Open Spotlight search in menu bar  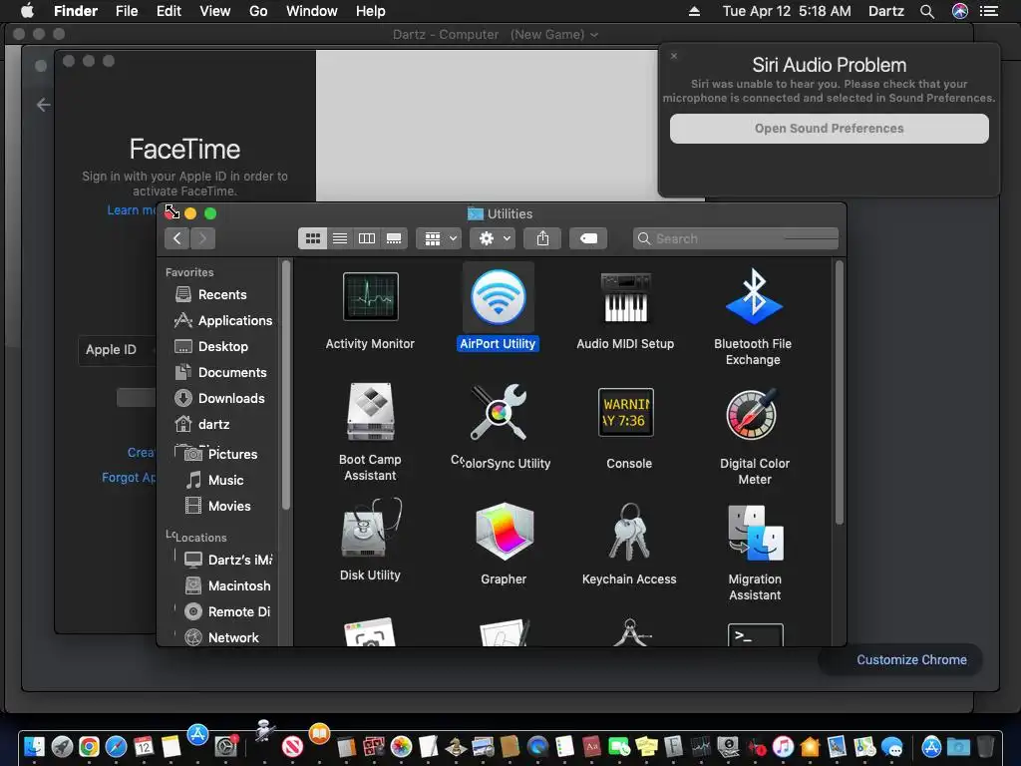tap(927, 11)
